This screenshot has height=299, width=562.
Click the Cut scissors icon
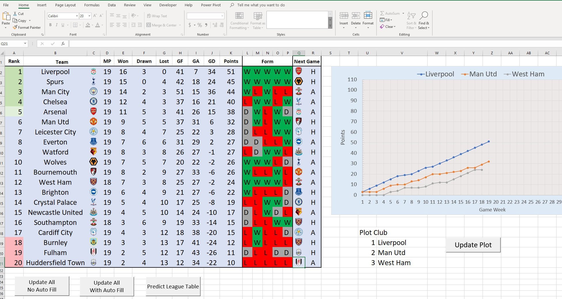coord(15,13)
